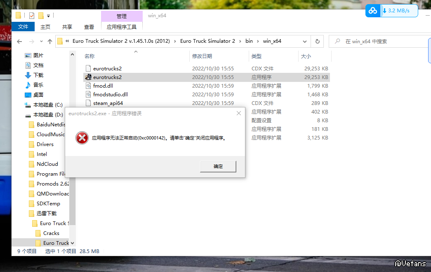This screenshot has height=272, width=431.
Task: Go up one folder level
Action: (50, 42)
